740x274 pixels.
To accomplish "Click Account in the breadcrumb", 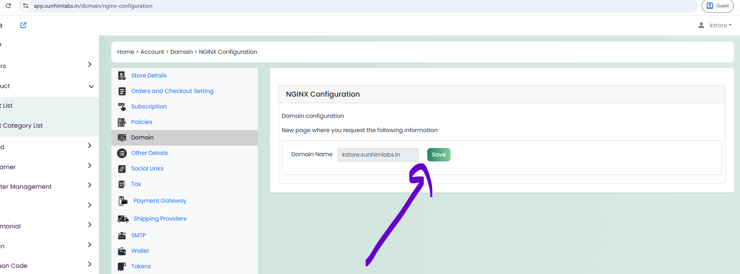I will click(x=152, y=52).
